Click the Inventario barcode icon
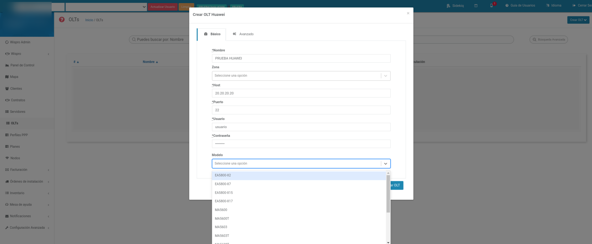 7,193
